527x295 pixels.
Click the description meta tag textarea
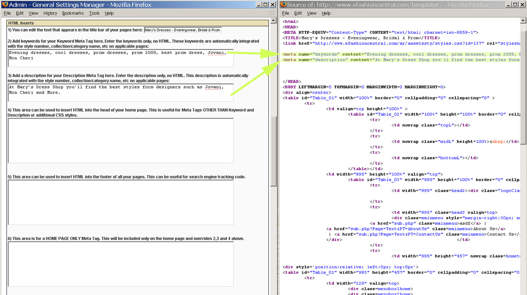121,93
